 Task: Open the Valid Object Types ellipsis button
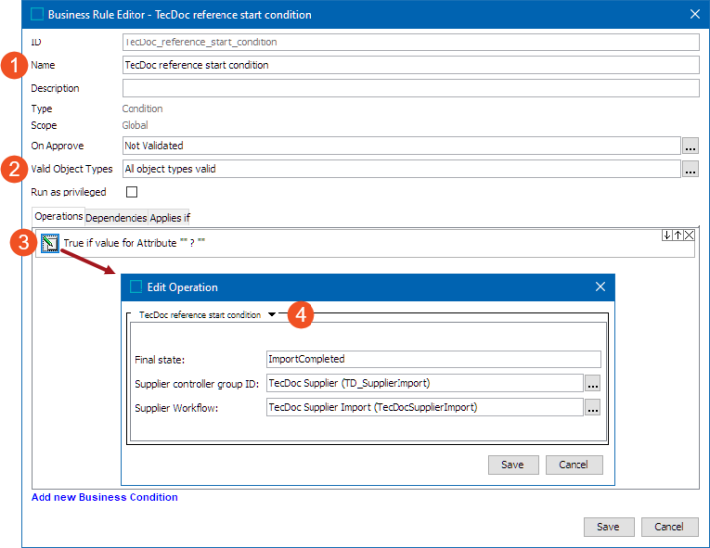tap(690, 169)
